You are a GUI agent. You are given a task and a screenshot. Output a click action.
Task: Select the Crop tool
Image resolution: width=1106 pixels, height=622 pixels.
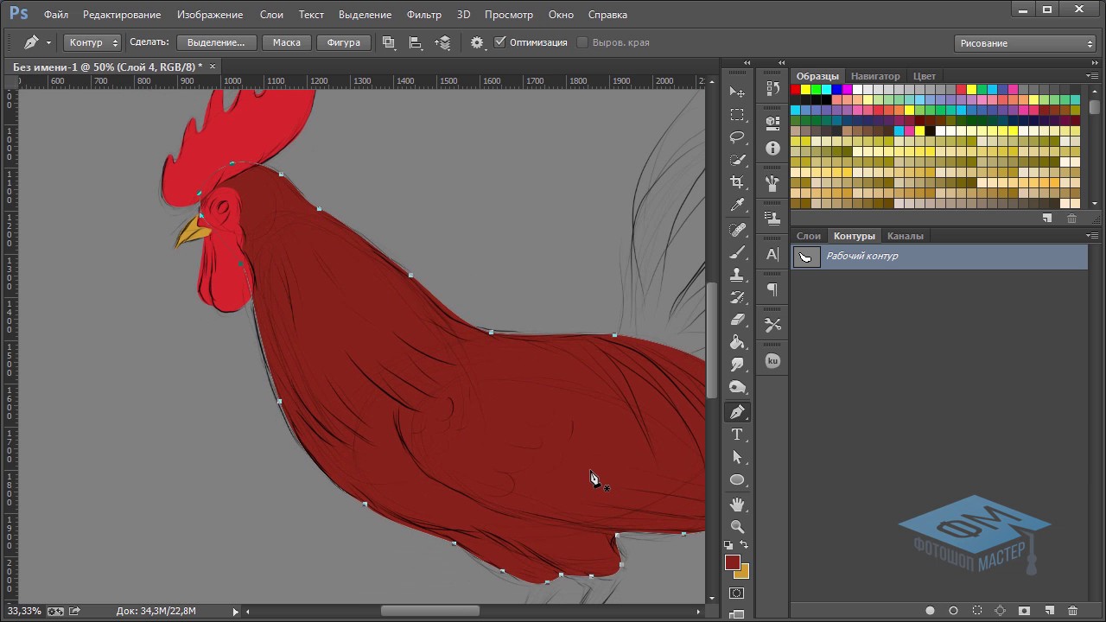pyautogui.click(x=737, y=182)
